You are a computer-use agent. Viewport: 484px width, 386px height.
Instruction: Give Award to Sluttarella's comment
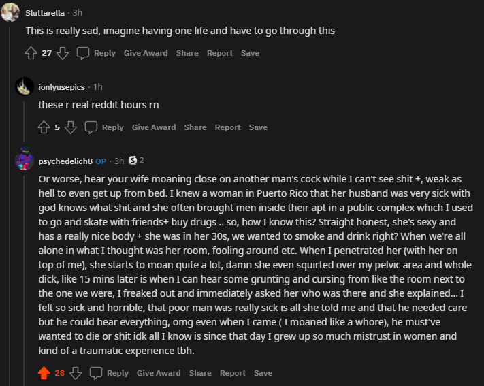pyautogui.click(x=146, y=53)
